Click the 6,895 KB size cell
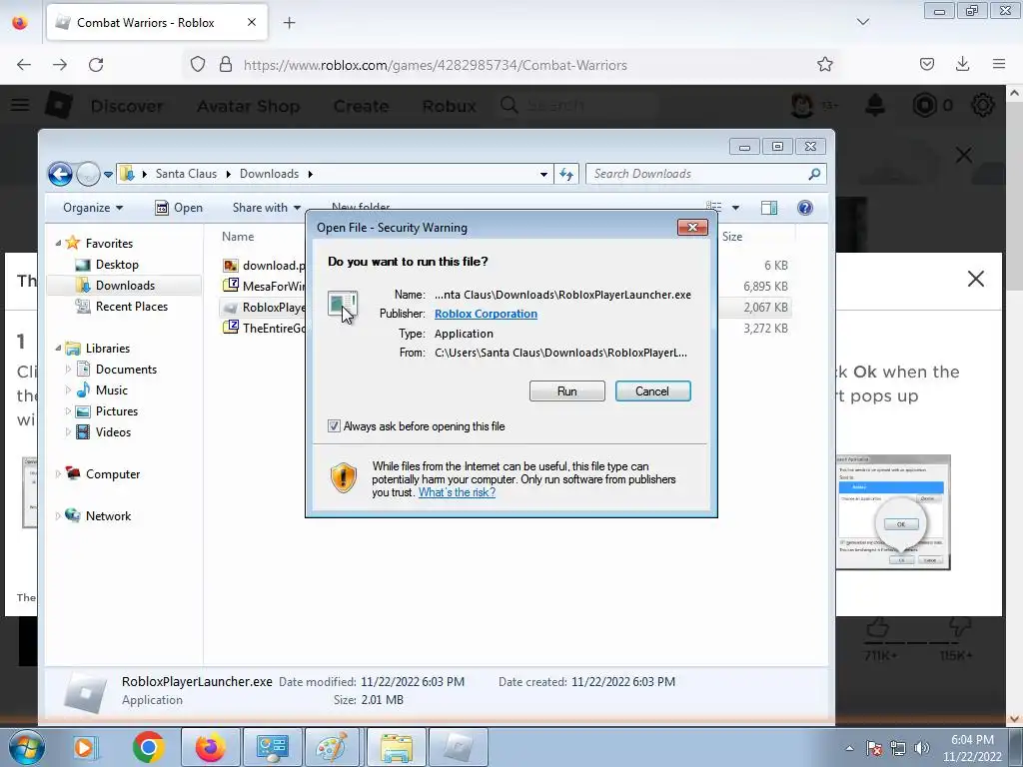Image resolution: width=1023 pixels, height=767 pixels. tap(765, 287)
